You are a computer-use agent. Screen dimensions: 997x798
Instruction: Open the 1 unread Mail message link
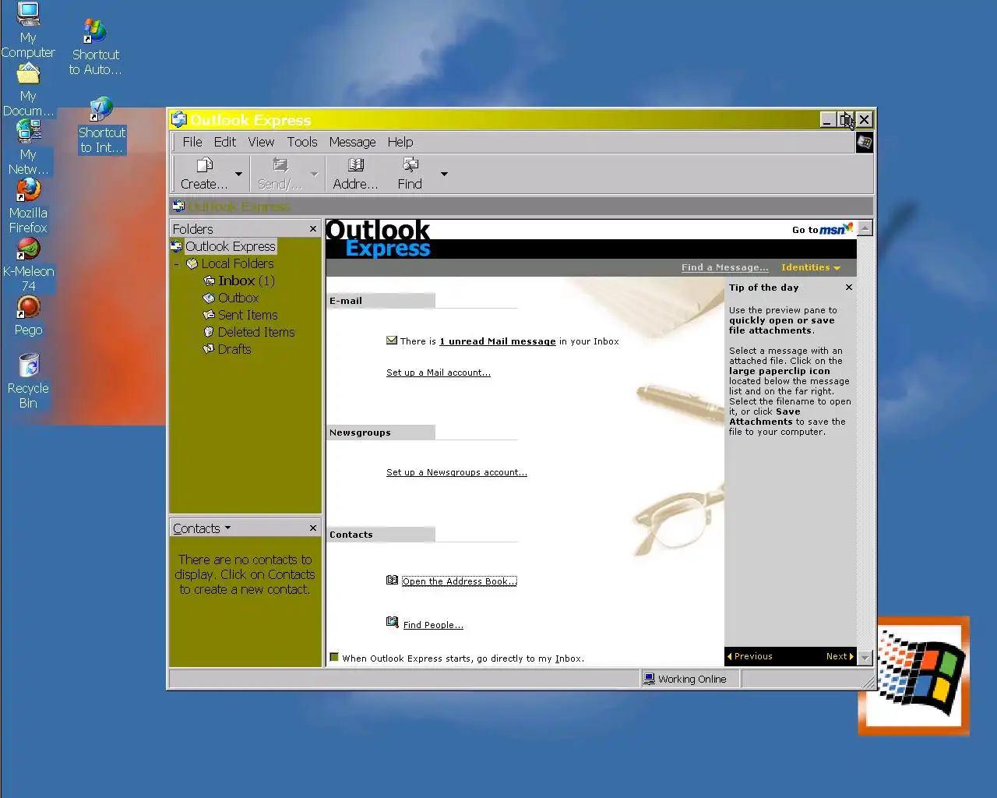point(498,341)
